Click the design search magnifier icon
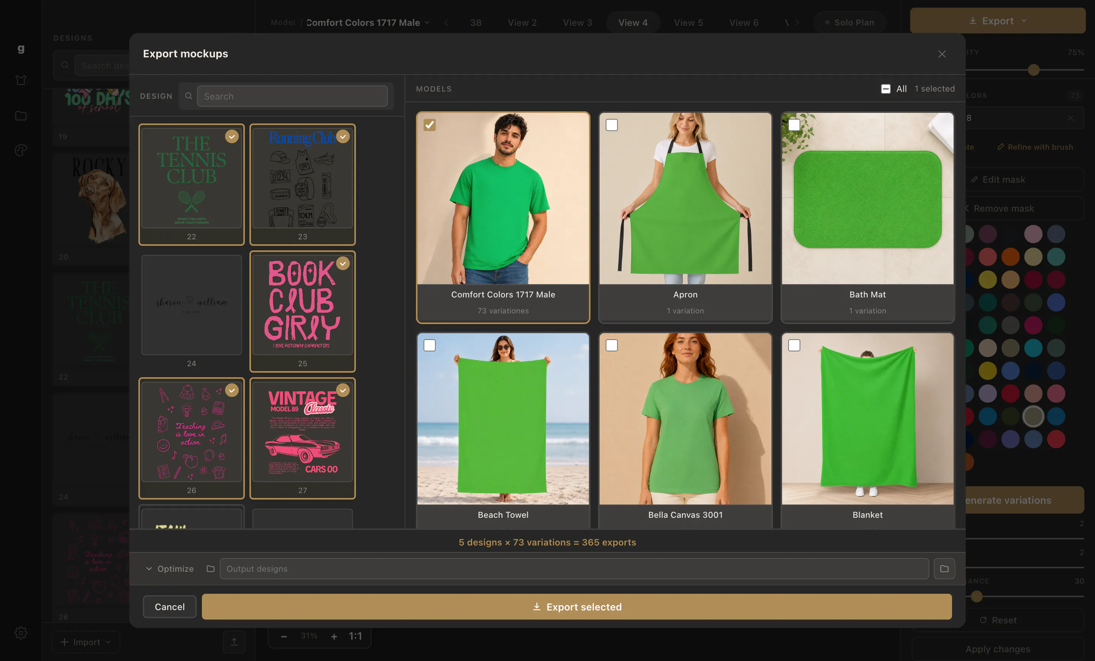 [x=189, y=96]
